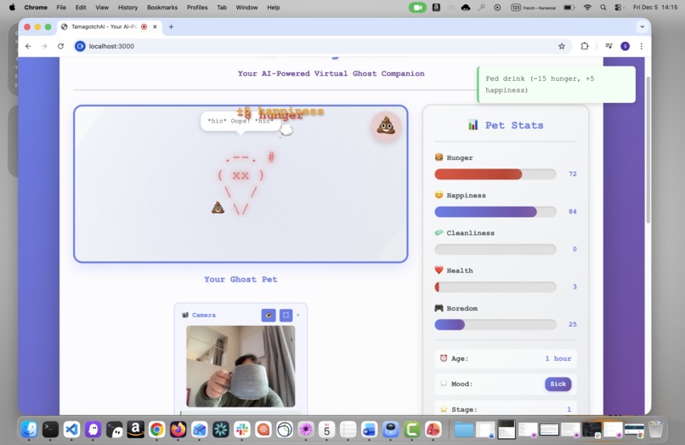Open Slack from the dock
This screenshot has height=445, width=685.
pyautogui.click(x=242, y=429)
